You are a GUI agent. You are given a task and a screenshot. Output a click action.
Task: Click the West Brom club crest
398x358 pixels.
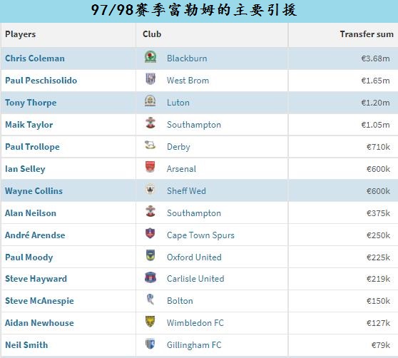tap(150, 78)
